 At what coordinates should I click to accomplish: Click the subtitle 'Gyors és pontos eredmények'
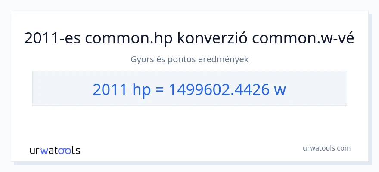[189, 59]
